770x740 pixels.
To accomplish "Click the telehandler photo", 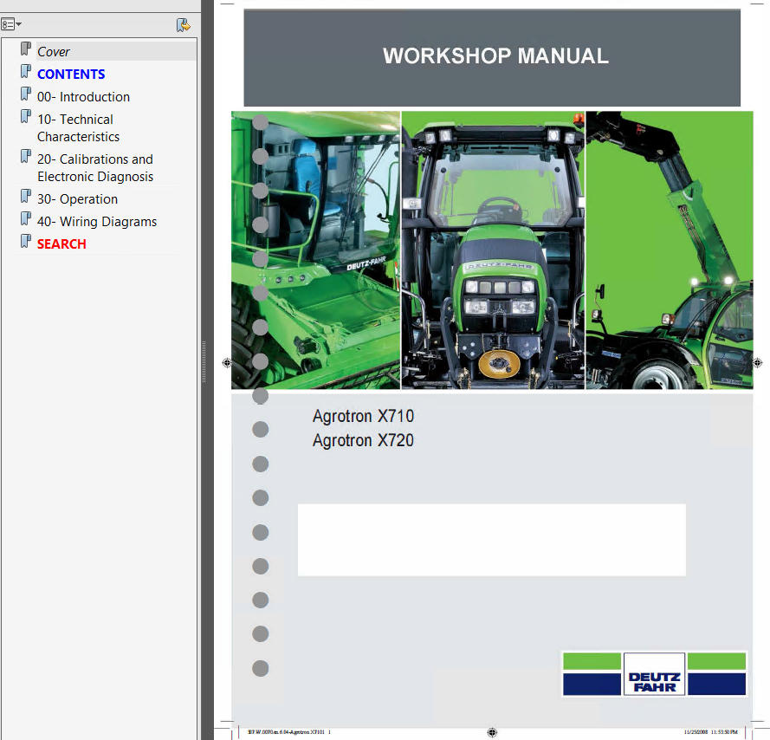I will tap(670, 250).
